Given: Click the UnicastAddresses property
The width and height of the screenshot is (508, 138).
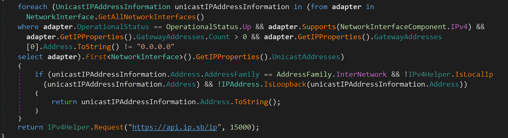Looking at the screenshot, I should tap(306, 57).
